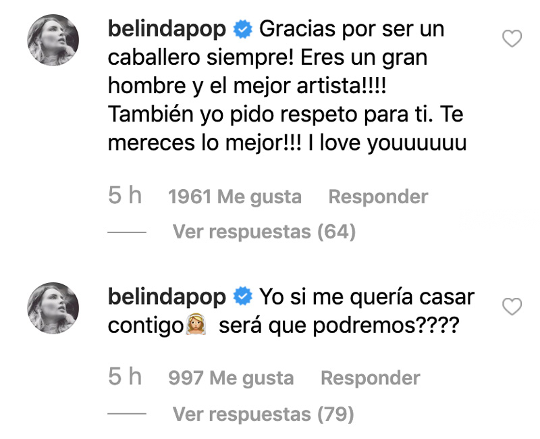
Task: Click the belindapop username on the second comment
Action: [168, 296]
